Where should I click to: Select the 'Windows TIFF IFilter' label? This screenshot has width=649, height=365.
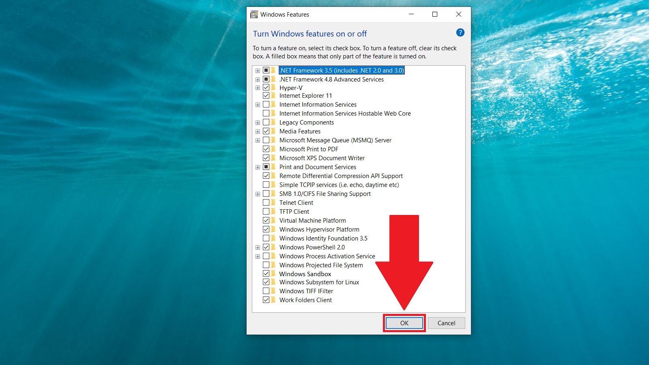(306, 291)
